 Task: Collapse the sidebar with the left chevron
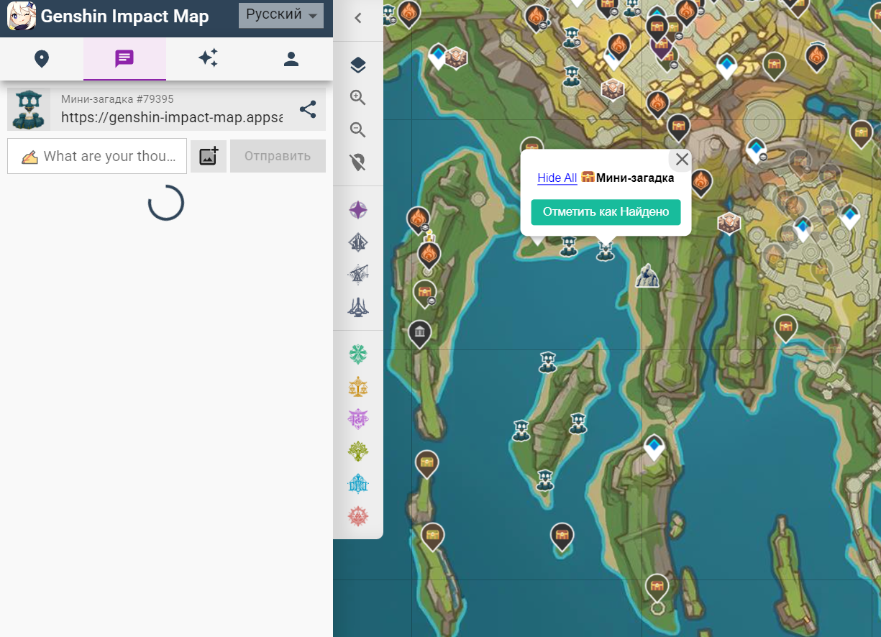tap(358, 19)
